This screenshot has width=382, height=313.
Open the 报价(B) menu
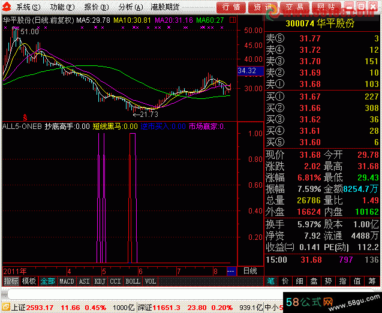pos(97,7)
